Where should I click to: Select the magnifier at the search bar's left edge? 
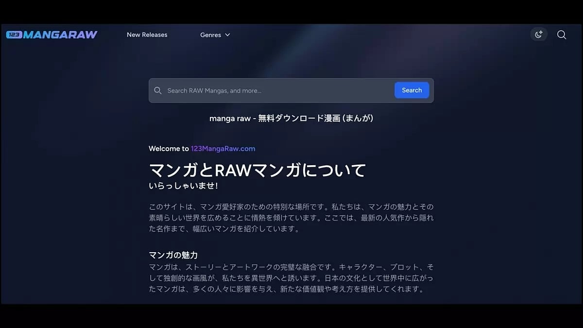click(158, 90)
